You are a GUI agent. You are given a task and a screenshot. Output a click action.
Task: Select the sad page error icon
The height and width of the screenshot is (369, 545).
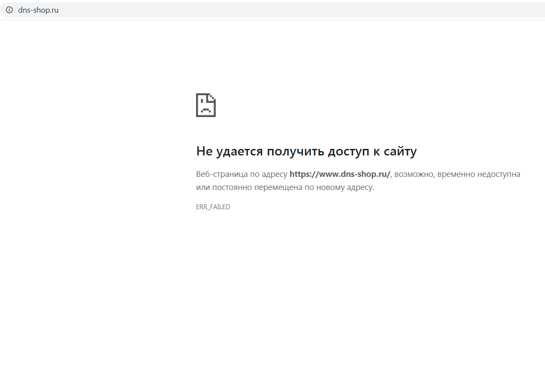206,105
